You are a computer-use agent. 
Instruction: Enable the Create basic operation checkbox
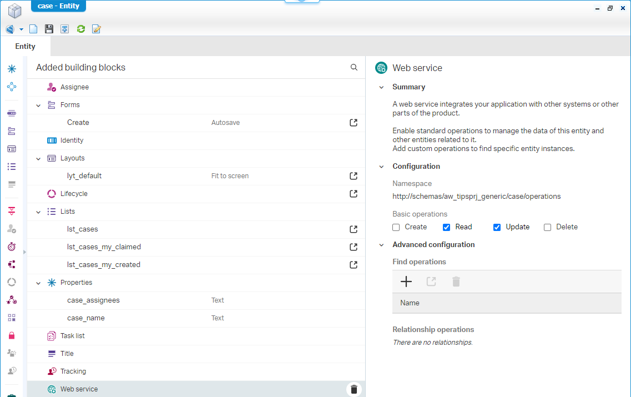coord(396,227)
